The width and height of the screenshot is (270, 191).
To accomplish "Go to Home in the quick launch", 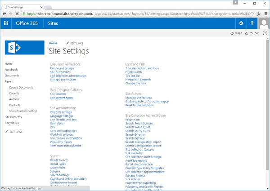I will 9,64.
